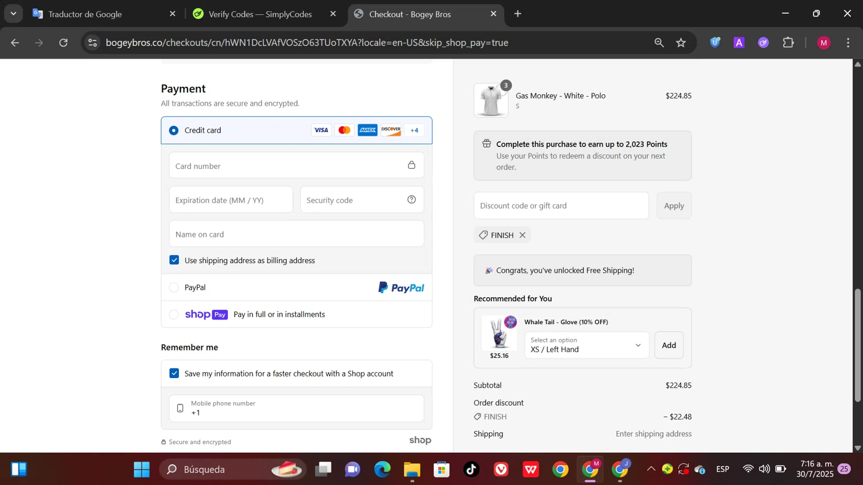Click the Mastercard logo

(x=344, y=130)
